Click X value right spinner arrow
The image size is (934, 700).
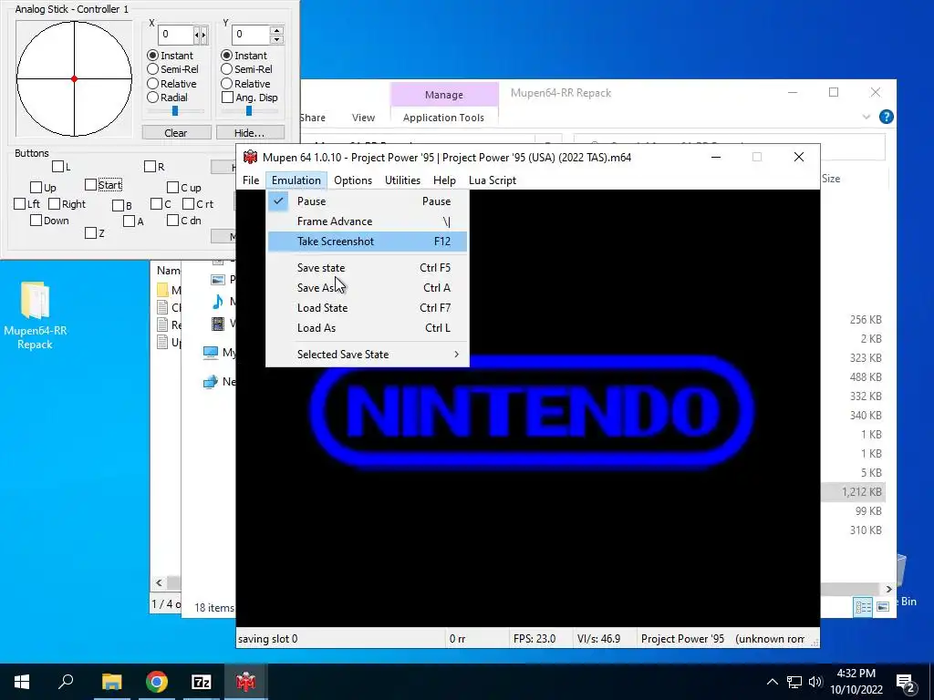tap(203, 36)
